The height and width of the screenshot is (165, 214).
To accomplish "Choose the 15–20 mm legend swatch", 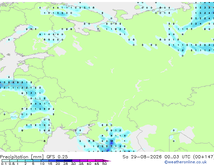I will (52, 161).
